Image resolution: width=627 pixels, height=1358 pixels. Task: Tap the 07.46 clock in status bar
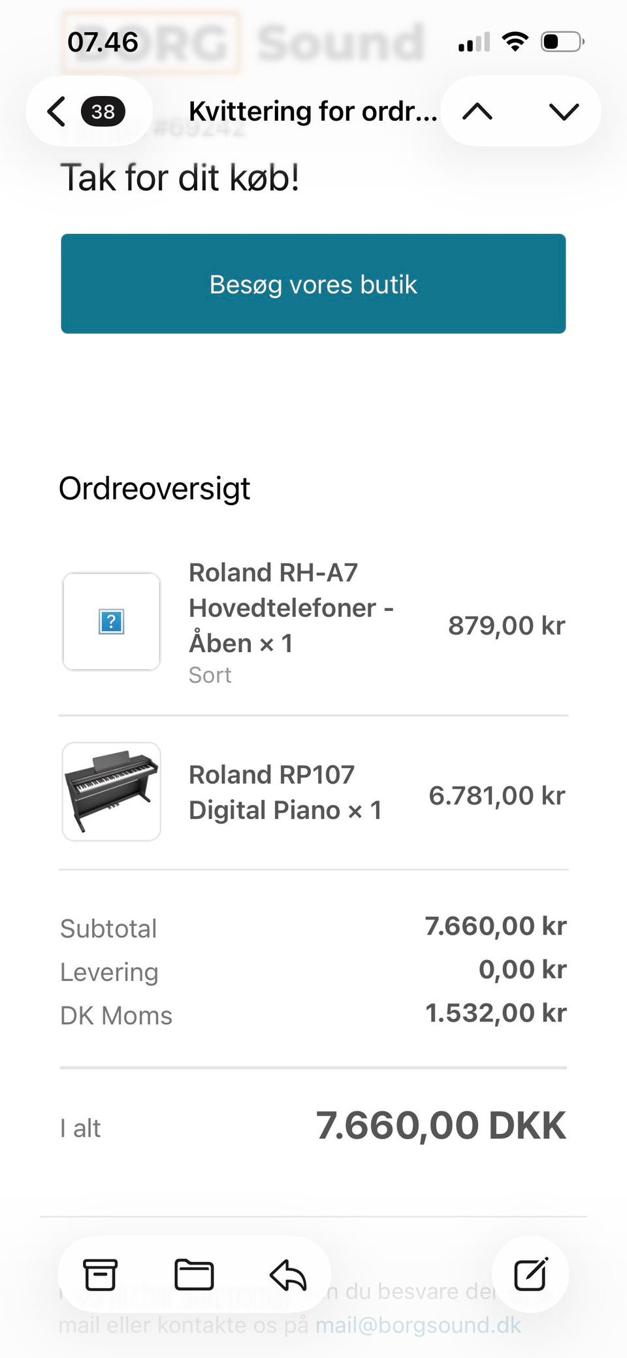click(103, 42)
